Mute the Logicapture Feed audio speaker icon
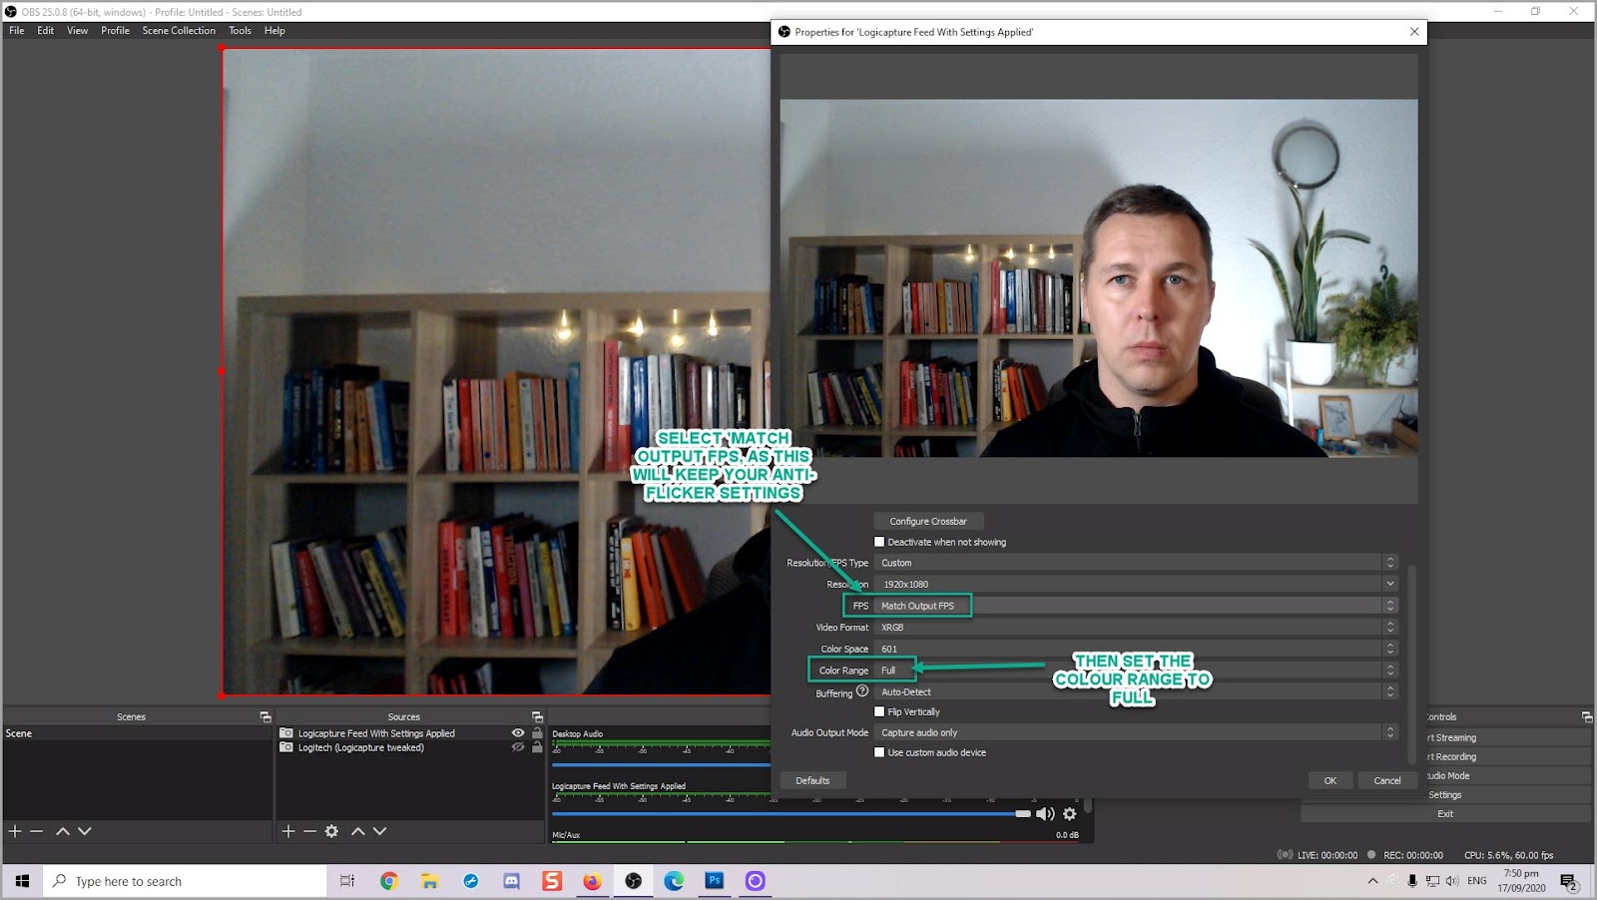Viewport: 1597px width, 900px height. 1045,814
